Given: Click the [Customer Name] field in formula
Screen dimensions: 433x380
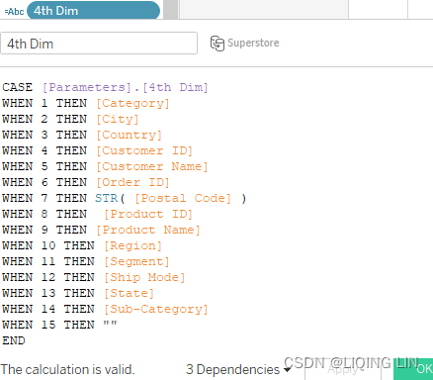Looking at the screenshot, I should click(152, 166).
